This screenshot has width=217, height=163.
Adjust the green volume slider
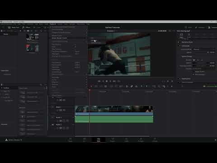(212, 86)
